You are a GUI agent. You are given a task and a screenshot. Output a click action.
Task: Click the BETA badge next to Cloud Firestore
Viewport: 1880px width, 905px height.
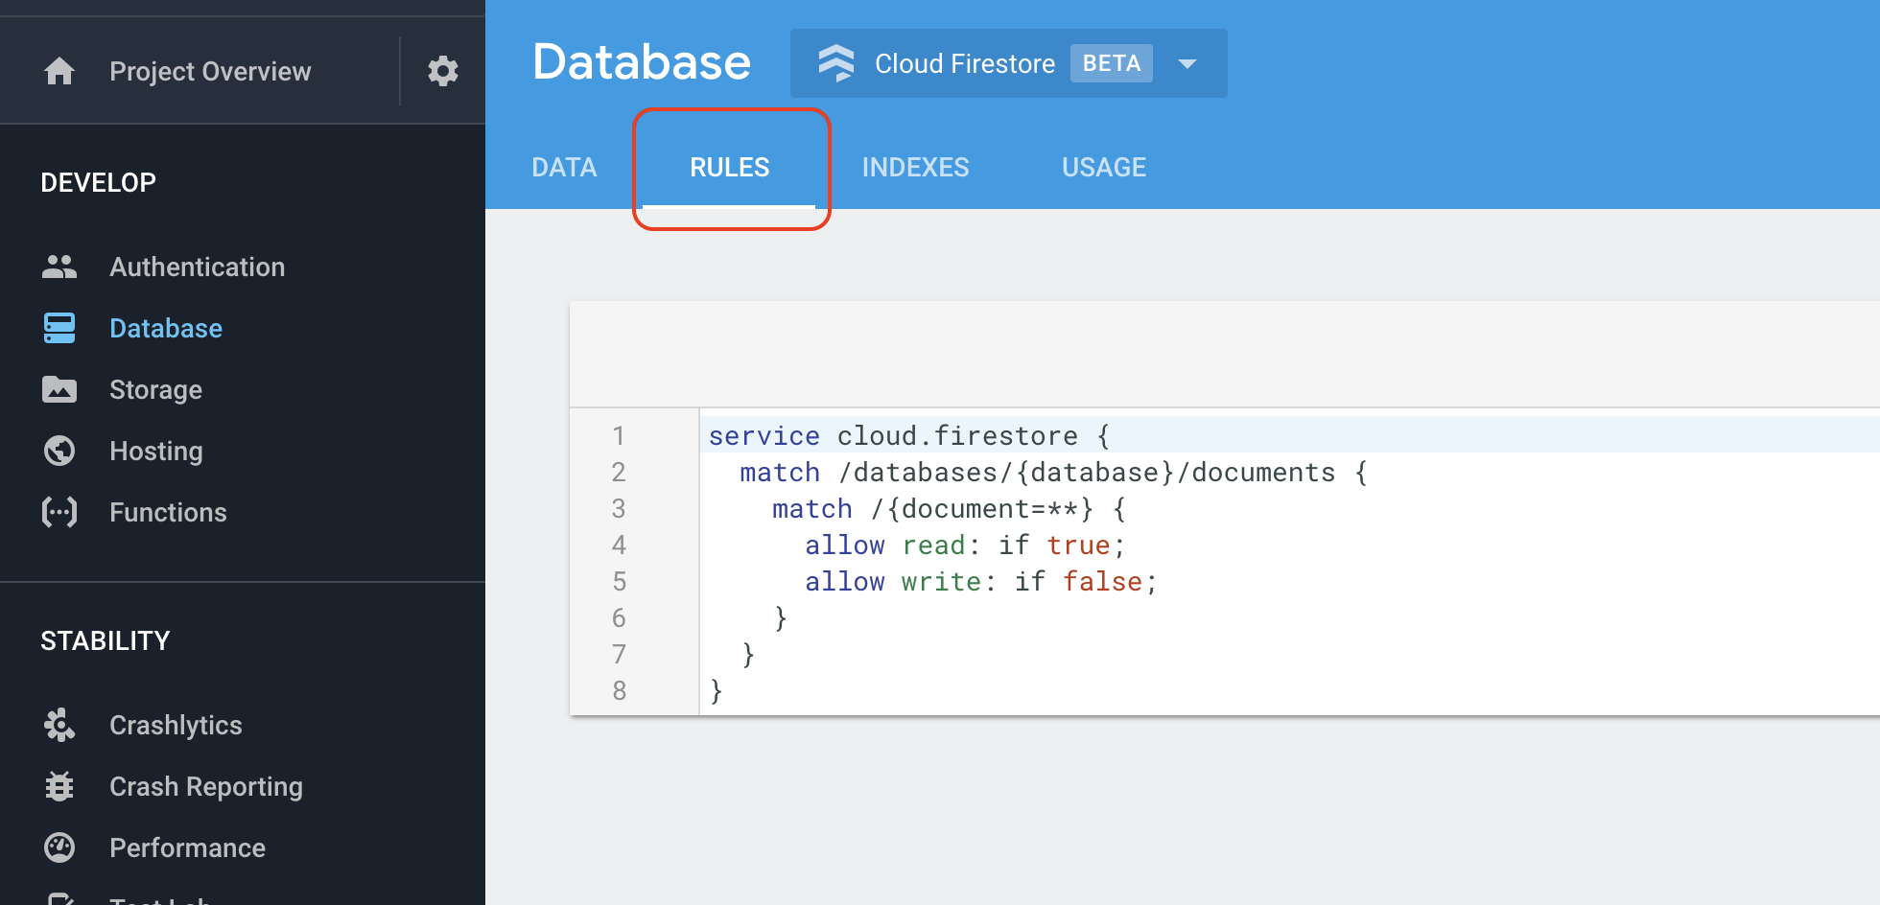point(1111,63)
